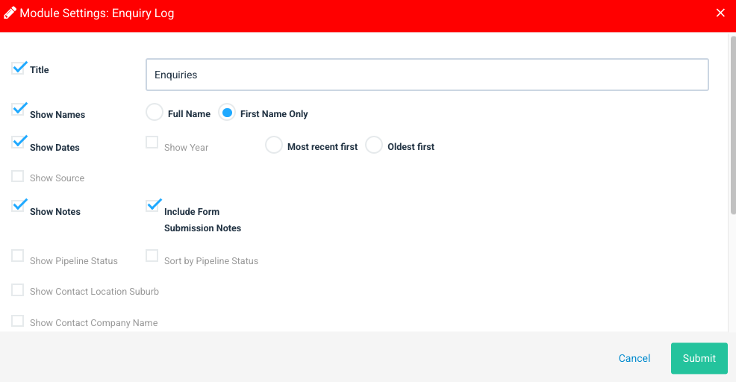Check Sort by Pipeline Status option
Image resolution: width=736 pixels, height=382 pixels.
tap(152, 256)
